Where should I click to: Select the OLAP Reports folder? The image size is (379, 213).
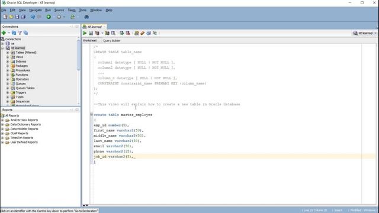pos(19,133)
